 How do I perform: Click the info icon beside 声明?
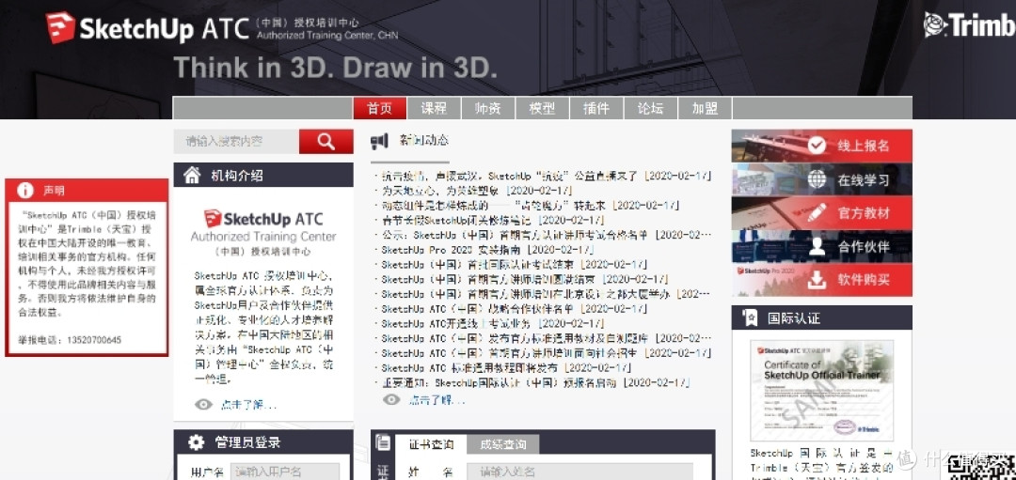25,190
